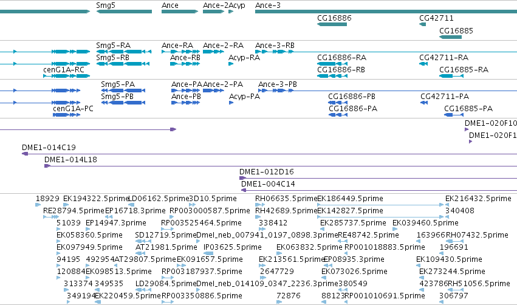Viewport: 517px width, 305px height.
Task: Click EST EK186449.5prime label
Action: click(350, 199)
